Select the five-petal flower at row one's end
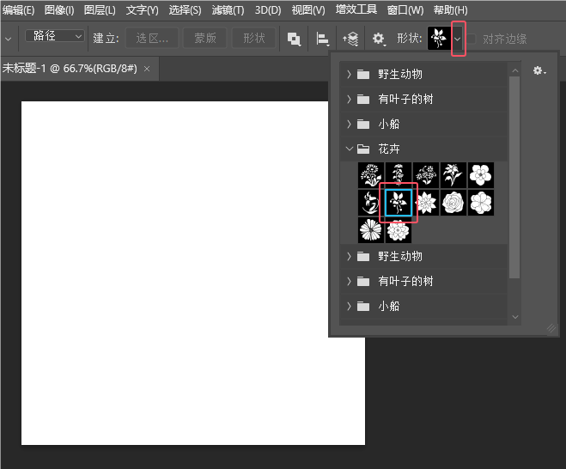Image resolution: width=566 pixels, height=469 pixels. pyautogui.click(x=481, y=175)
